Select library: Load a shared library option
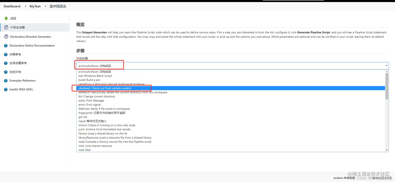The height and width of the screenshot is (182, 395). click(x=231, y=134)
